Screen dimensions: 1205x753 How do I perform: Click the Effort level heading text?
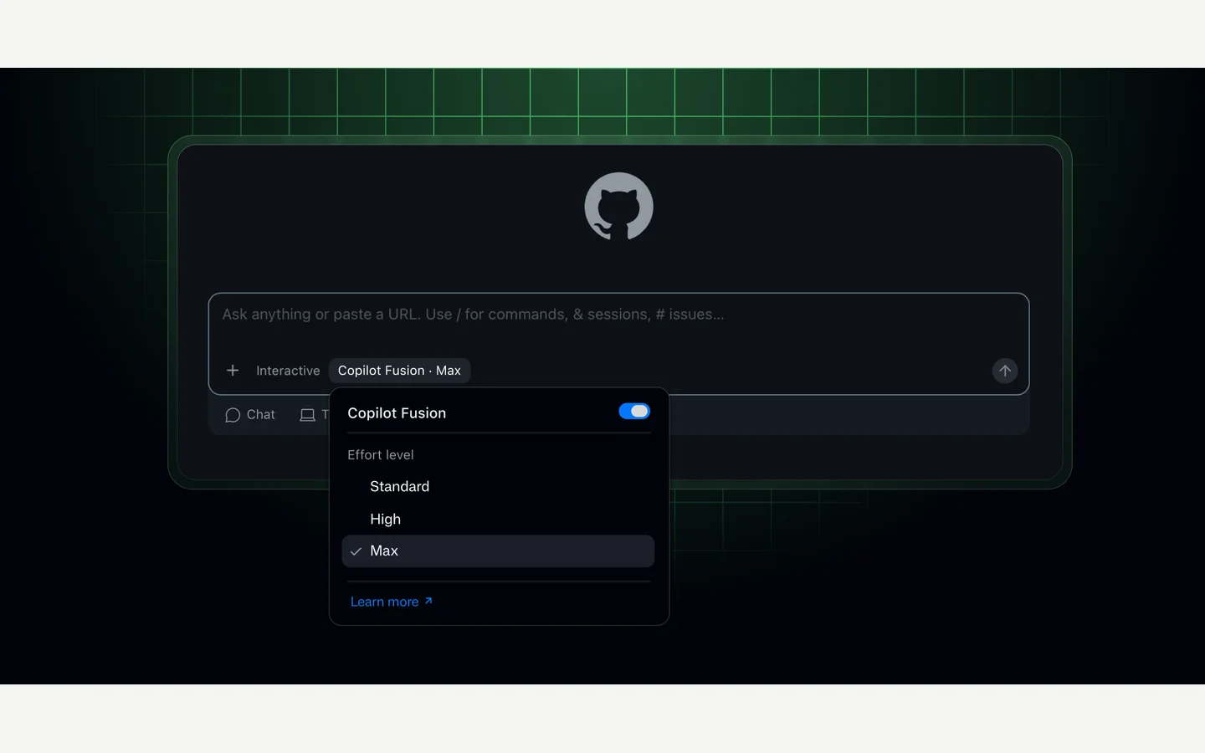coord(381,454)
